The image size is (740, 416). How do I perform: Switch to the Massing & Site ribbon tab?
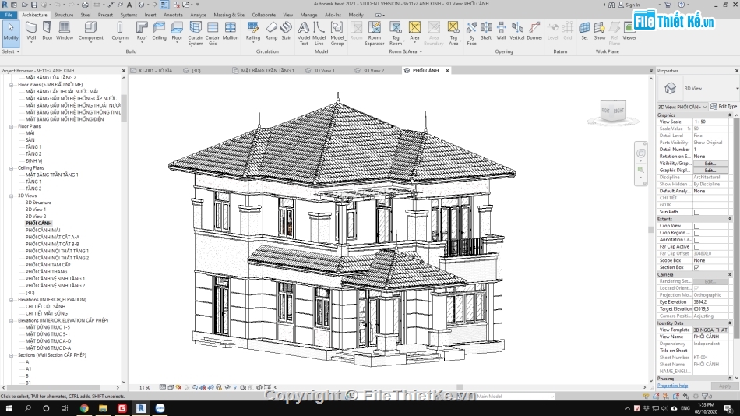coord(229,15)
